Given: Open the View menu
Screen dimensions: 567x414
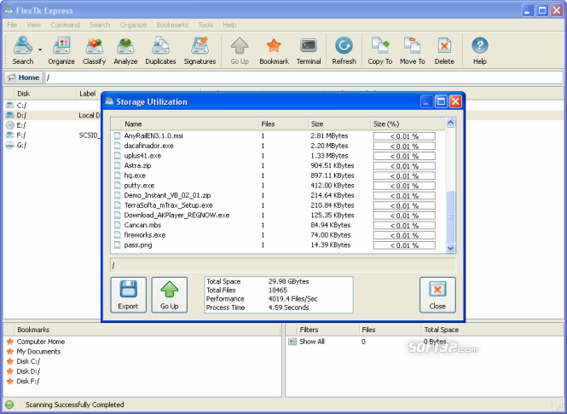Looking at the screenshot, I should pos(33,25).
